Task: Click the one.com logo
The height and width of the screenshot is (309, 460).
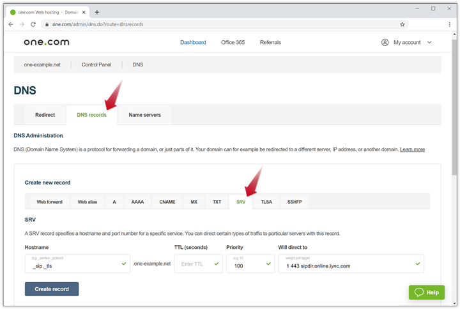Action: pyautogui.click(x=47, y=42)
